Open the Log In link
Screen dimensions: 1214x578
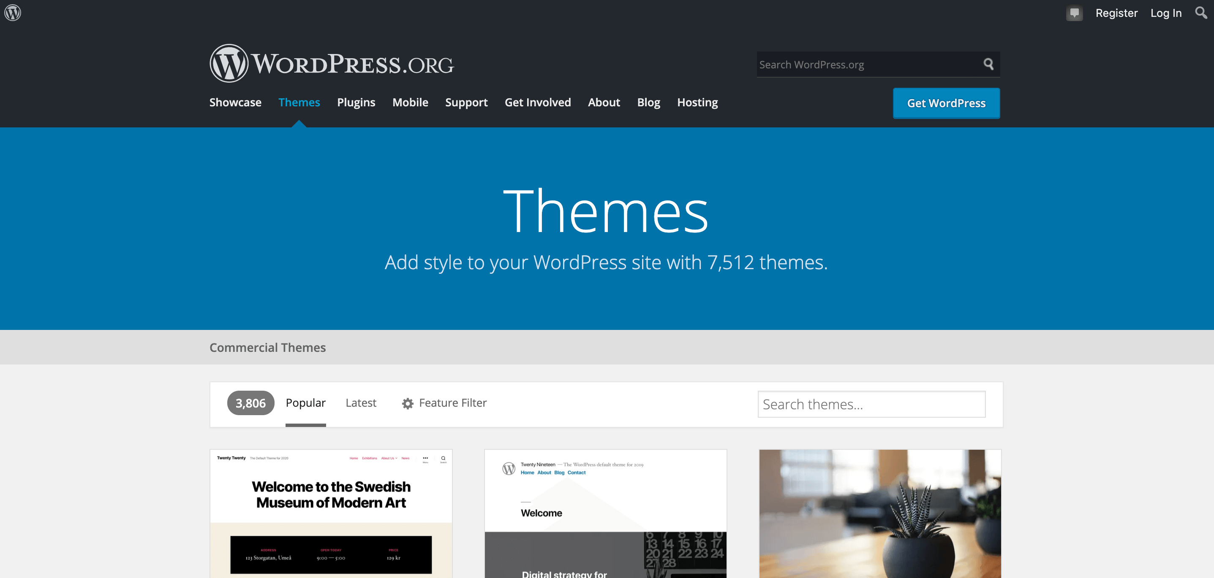click(1166, 13)
